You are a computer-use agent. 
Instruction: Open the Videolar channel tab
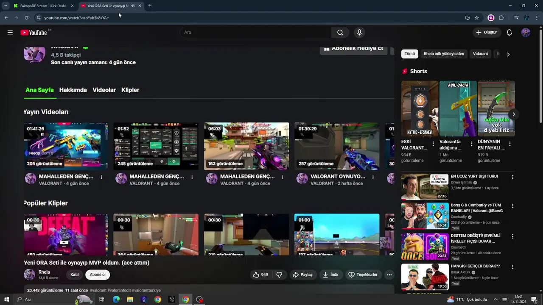click(x=104, y=90)
